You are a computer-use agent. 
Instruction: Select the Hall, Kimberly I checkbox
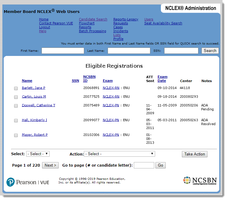(16, 121)
